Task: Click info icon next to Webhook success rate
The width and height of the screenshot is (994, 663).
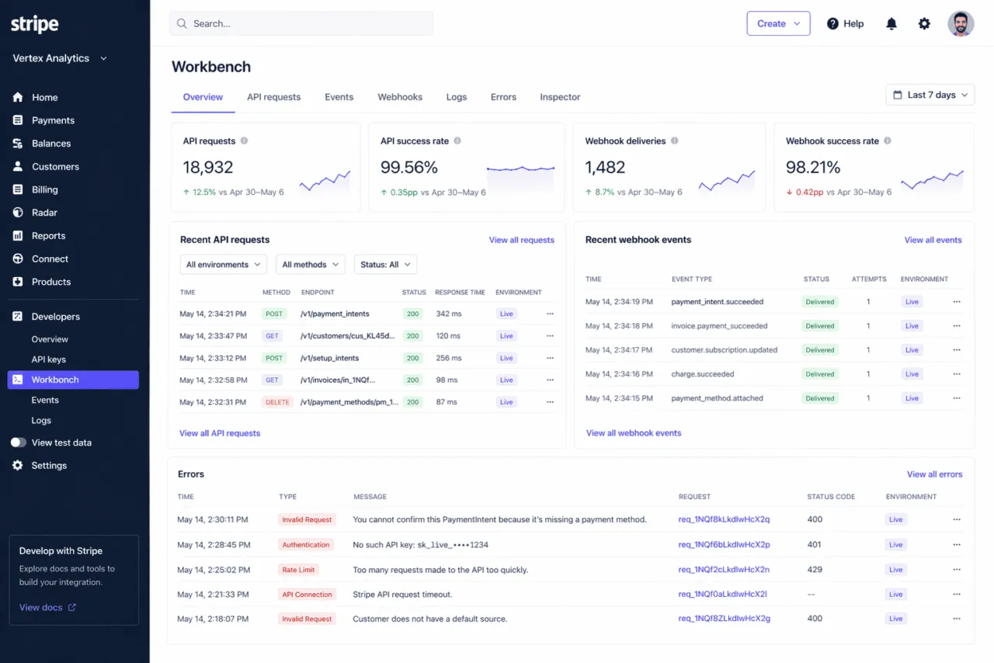Action: coord(888,141)
